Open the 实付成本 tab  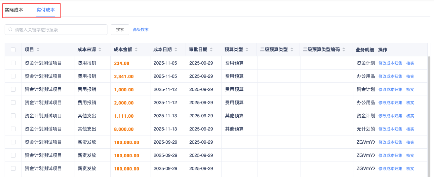click(46, 10)
